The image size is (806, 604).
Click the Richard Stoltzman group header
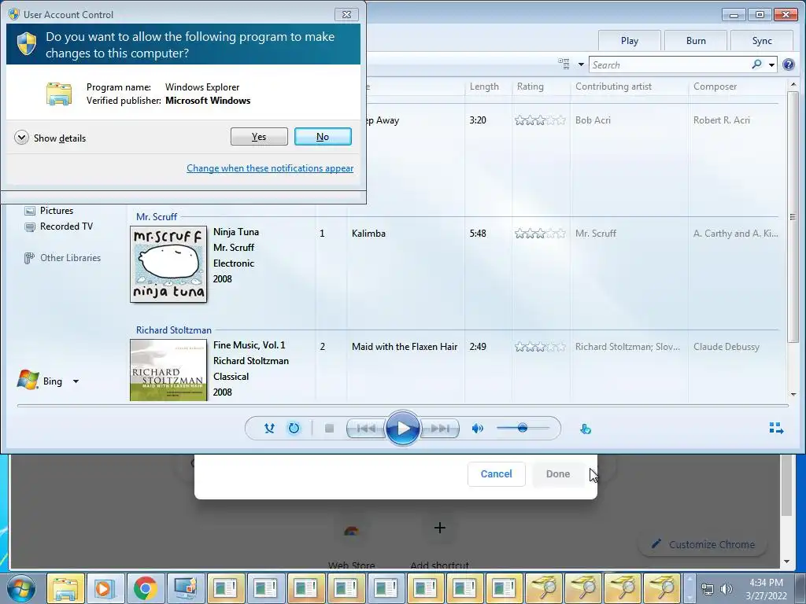pos(173,330)
